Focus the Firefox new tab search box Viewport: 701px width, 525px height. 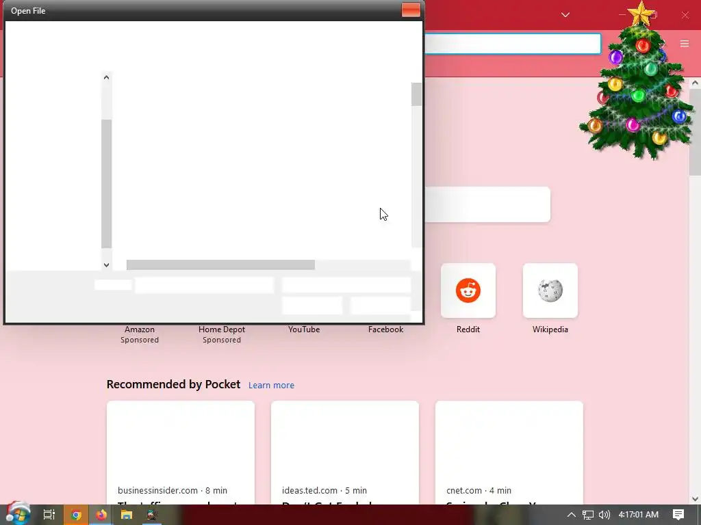487,204
